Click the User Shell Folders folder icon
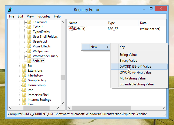The width and height of the screenshot is (174, 125). click(x=29, y=37)
